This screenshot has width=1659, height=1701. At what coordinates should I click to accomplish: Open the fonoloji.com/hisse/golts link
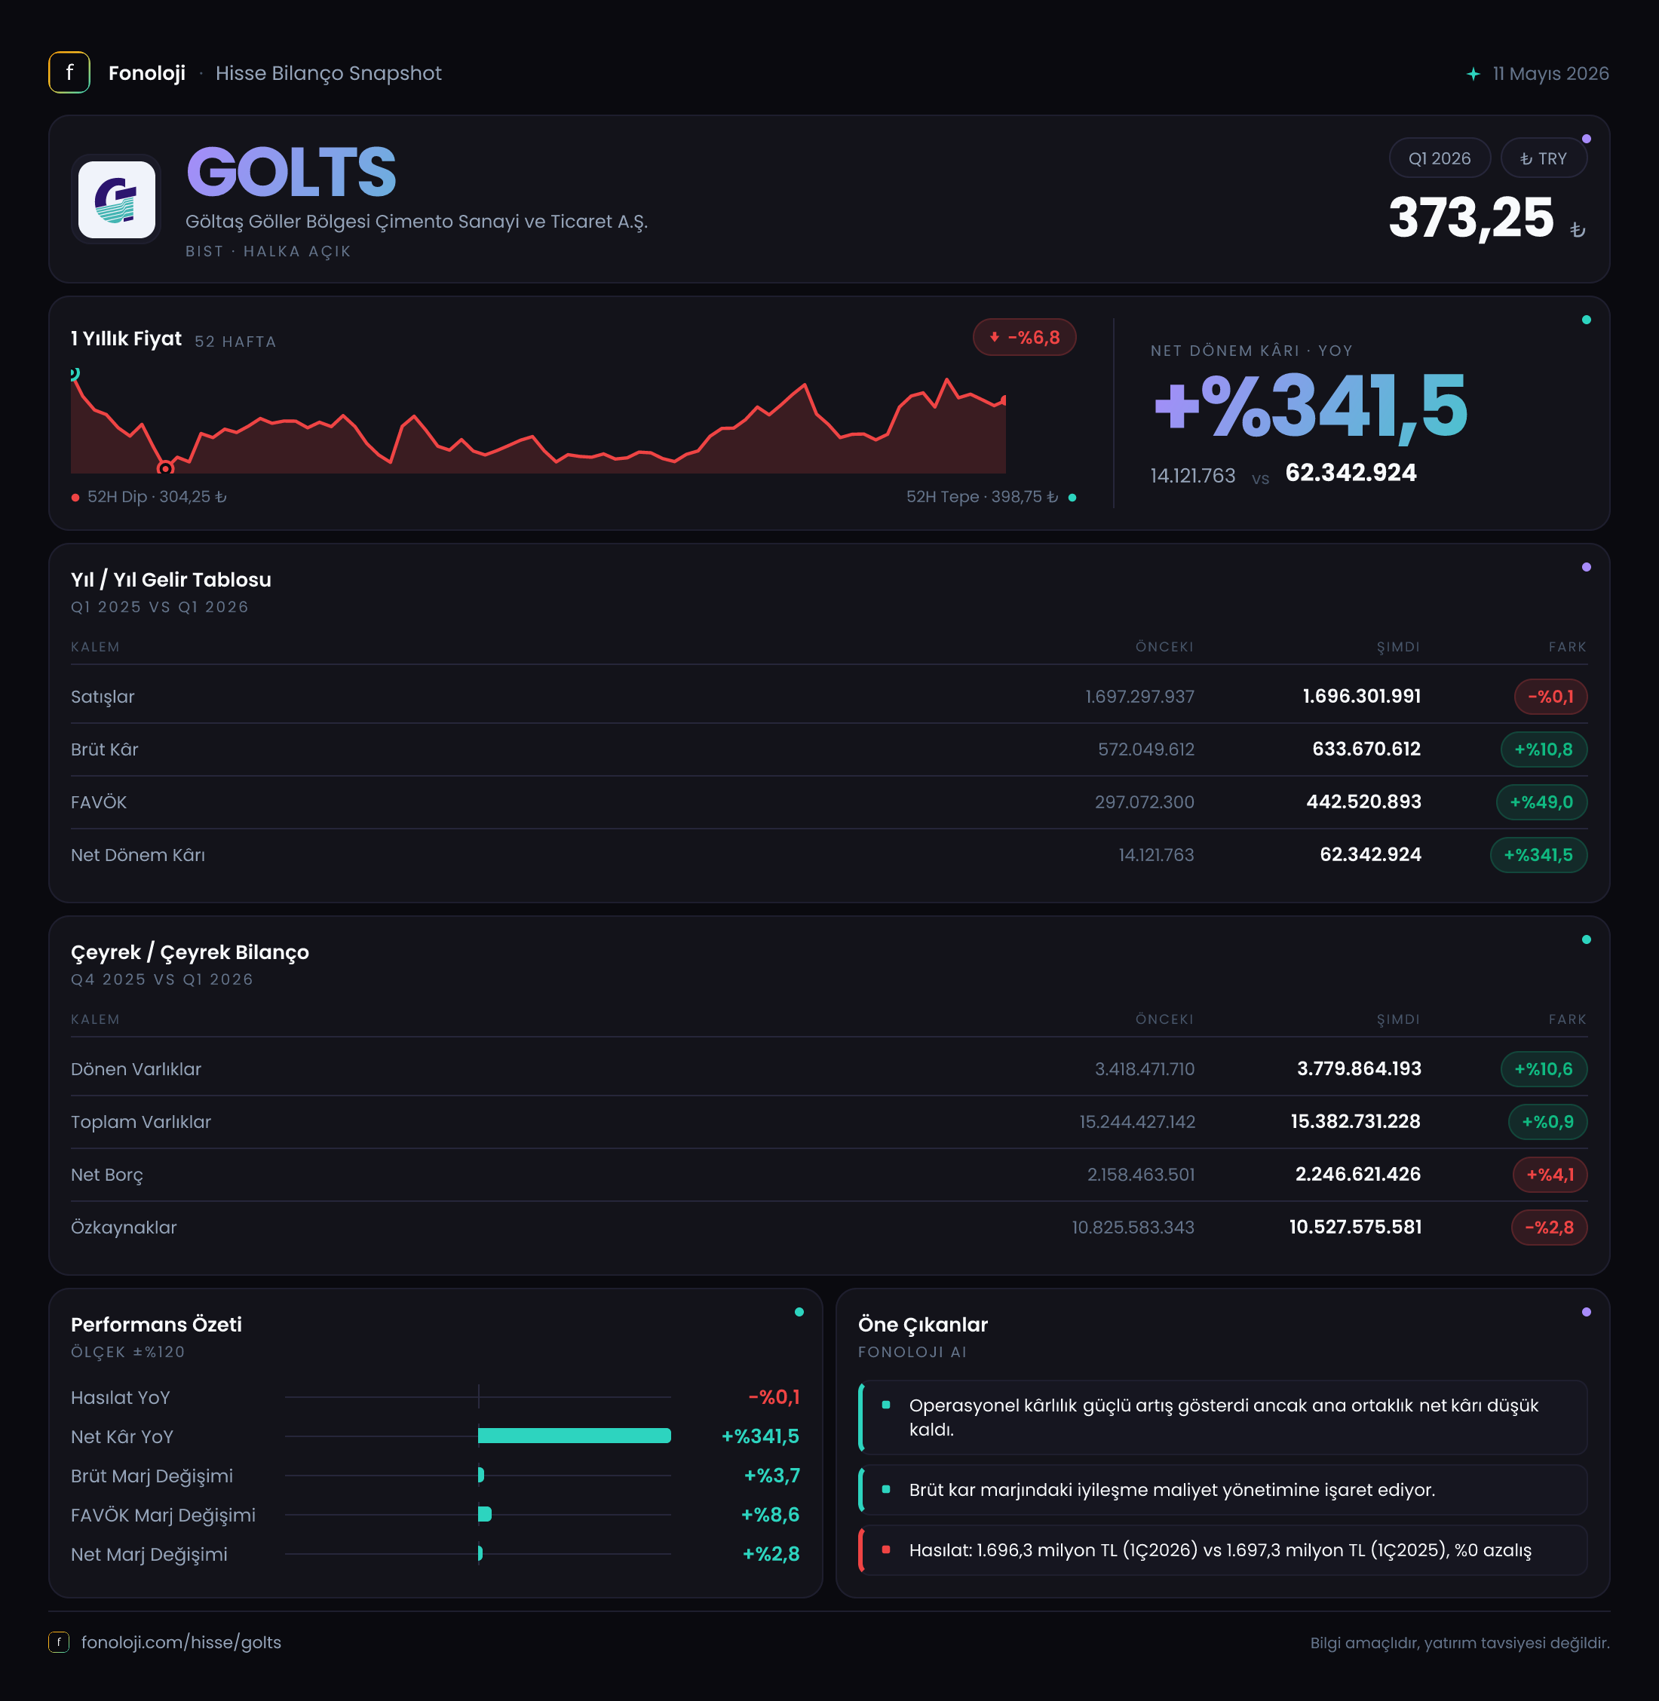coord(181,1641)
